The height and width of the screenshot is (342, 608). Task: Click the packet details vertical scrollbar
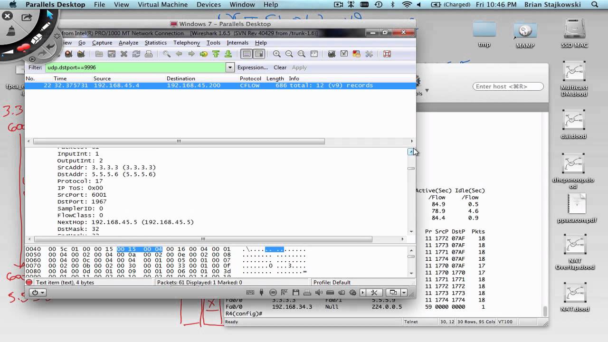(411, 168)
